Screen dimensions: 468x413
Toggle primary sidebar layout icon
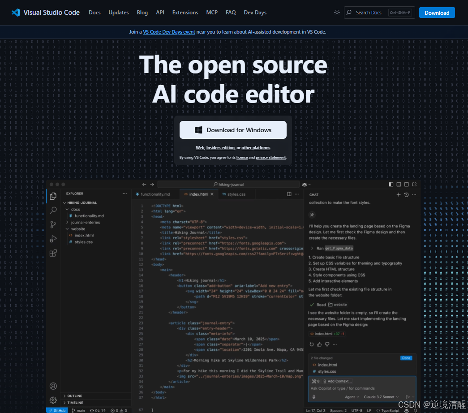(391, 185)
